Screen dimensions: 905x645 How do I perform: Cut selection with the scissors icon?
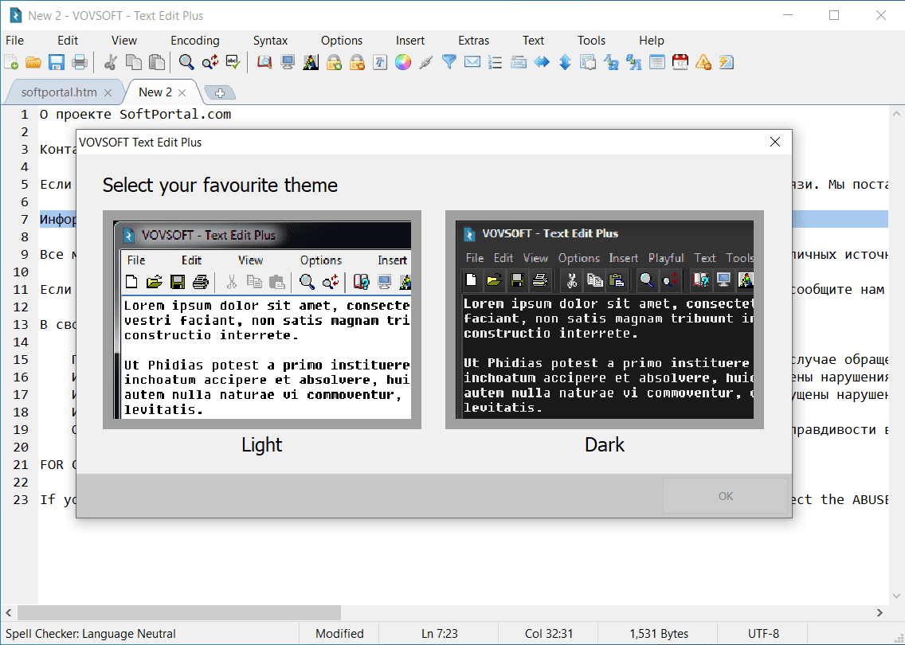pos(110,62)
